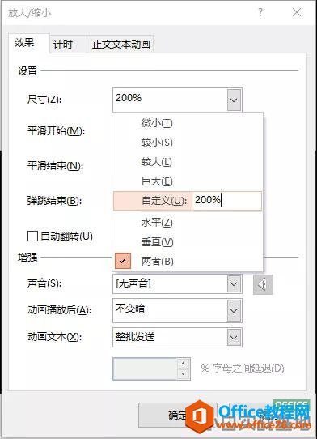Viewport: 317px width, 439px height.
Task: Choose 微小(T) size option
Action: tap(188, 123)
